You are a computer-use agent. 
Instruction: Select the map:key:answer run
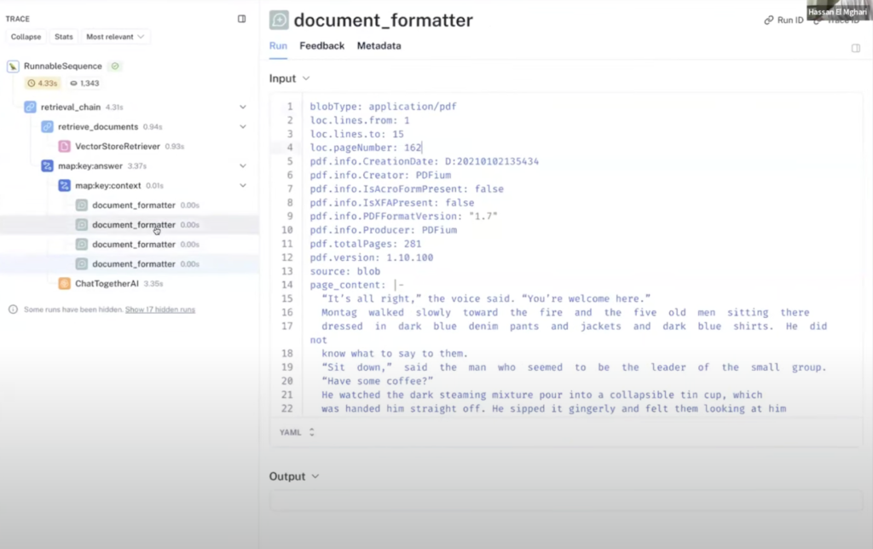coord(90,166)
